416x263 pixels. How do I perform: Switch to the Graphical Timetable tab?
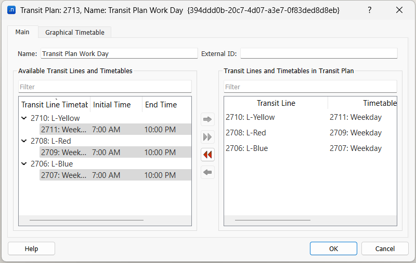75,32
